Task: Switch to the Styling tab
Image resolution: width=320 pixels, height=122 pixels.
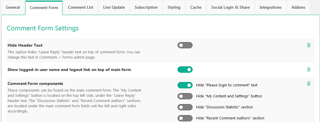Action: click(x=174, y=7)
